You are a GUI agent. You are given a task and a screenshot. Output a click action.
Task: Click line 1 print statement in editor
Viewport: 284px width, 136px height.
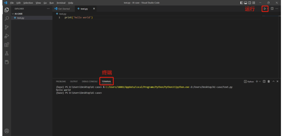click(78, 18)
